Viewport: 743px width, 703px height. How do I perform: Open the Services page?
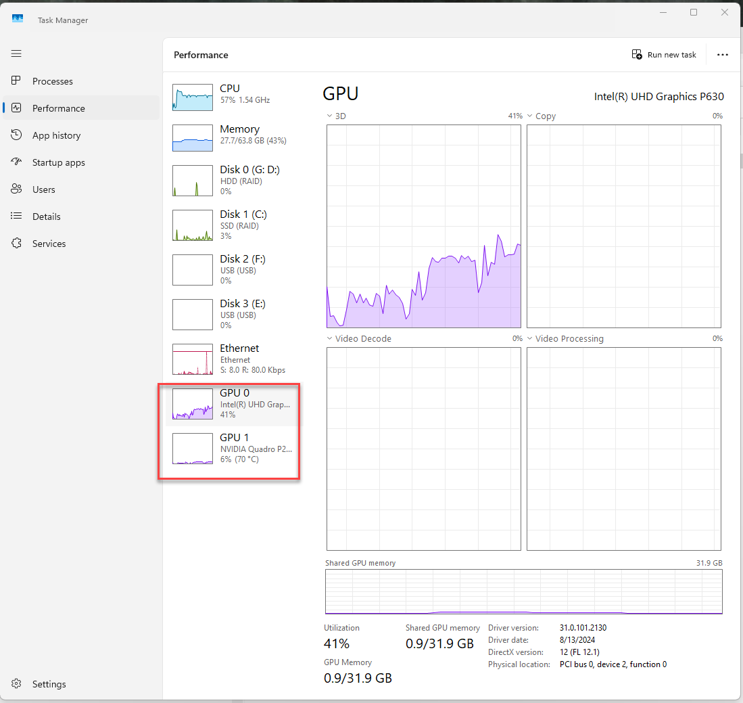[x=82, y=244]
